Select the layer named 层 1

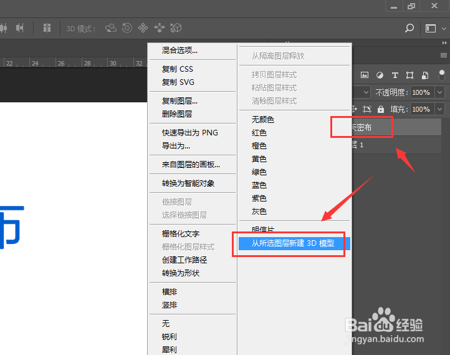tap(396, 145)
